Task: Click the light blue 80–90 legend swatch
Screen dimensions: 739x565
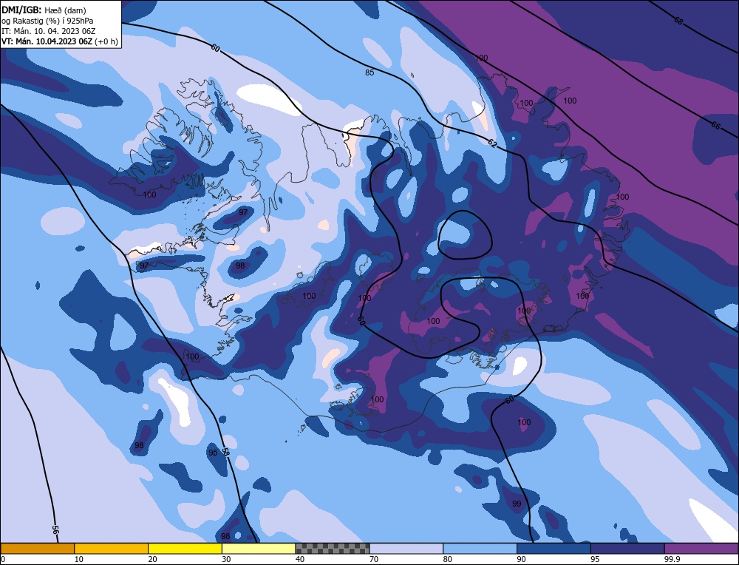Action: click(x=480, y=548)
